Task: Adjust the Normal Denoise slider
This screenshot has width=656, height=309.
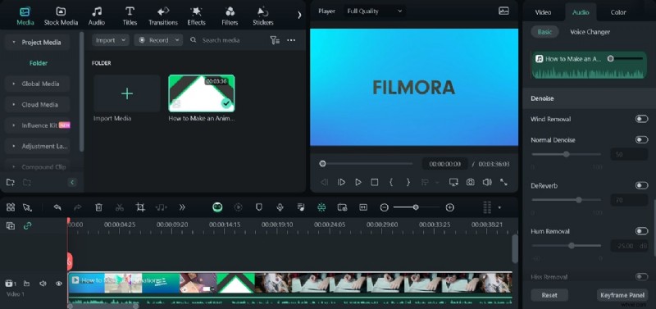Action: [x=566, y=154]
